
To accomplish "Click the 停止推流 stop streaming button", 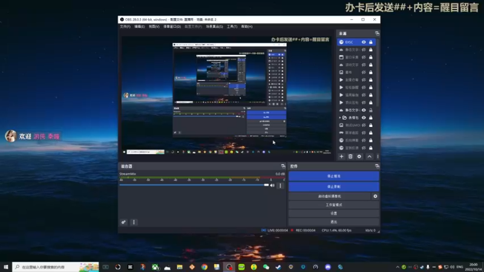I will point(334,176).
